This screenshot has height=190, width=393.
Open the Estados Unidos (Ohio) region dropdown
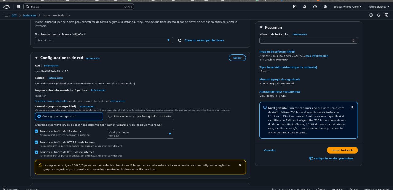tap(348, 6)
